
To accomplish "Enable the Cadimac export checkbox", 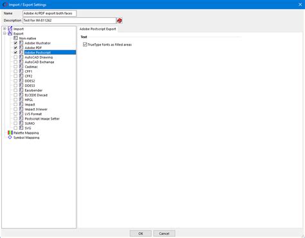I will pos(15,66).
